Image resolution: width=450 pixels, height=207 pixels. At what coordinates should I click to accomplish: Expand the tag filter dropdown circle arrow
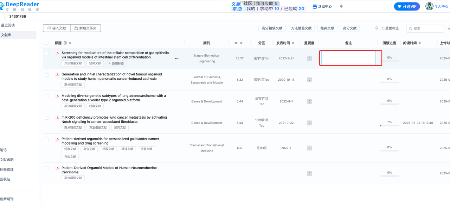click(x=376, y=28)
